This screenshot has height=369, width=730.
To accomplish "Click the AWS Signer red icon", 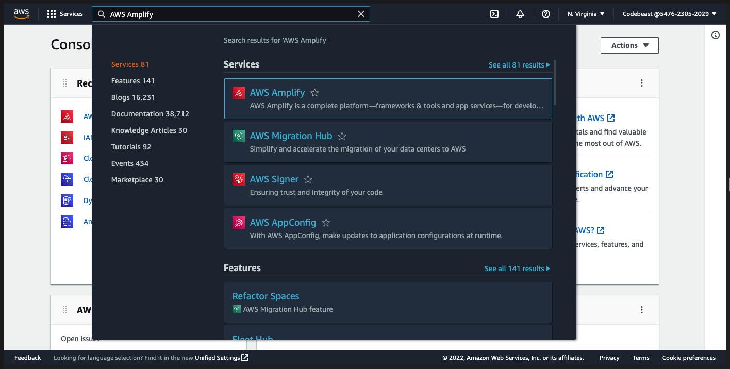I will pos(238,179).
